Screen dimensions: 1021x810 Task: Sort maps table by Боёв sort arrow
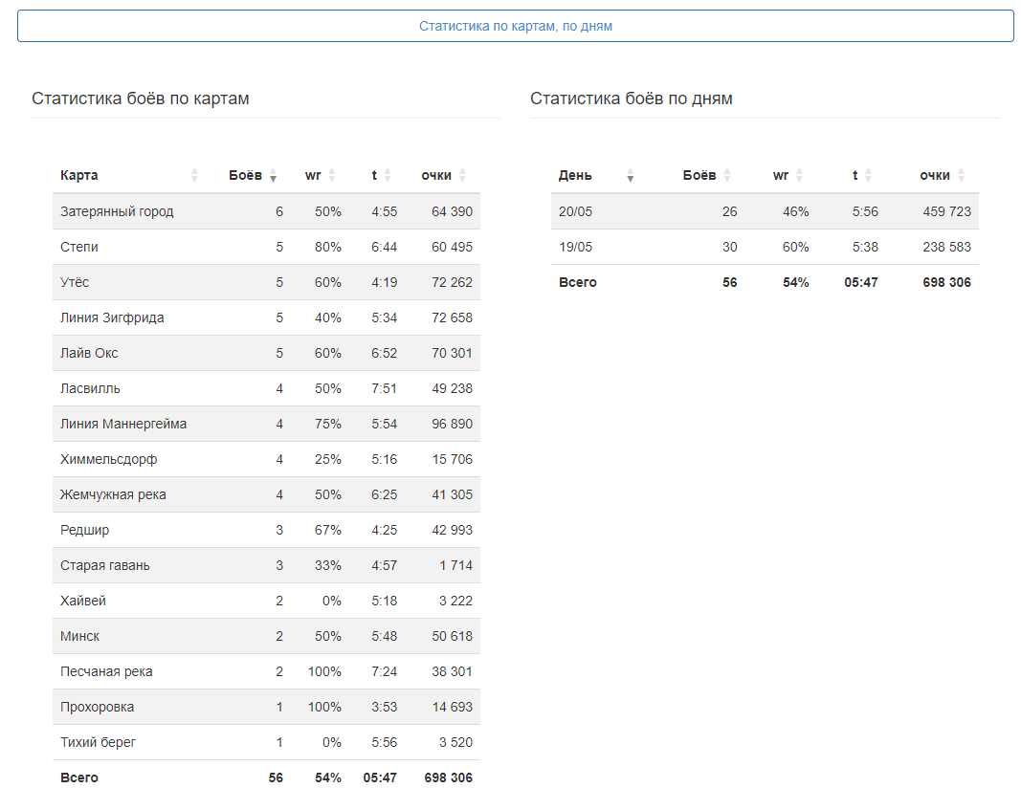pos(273,175)
